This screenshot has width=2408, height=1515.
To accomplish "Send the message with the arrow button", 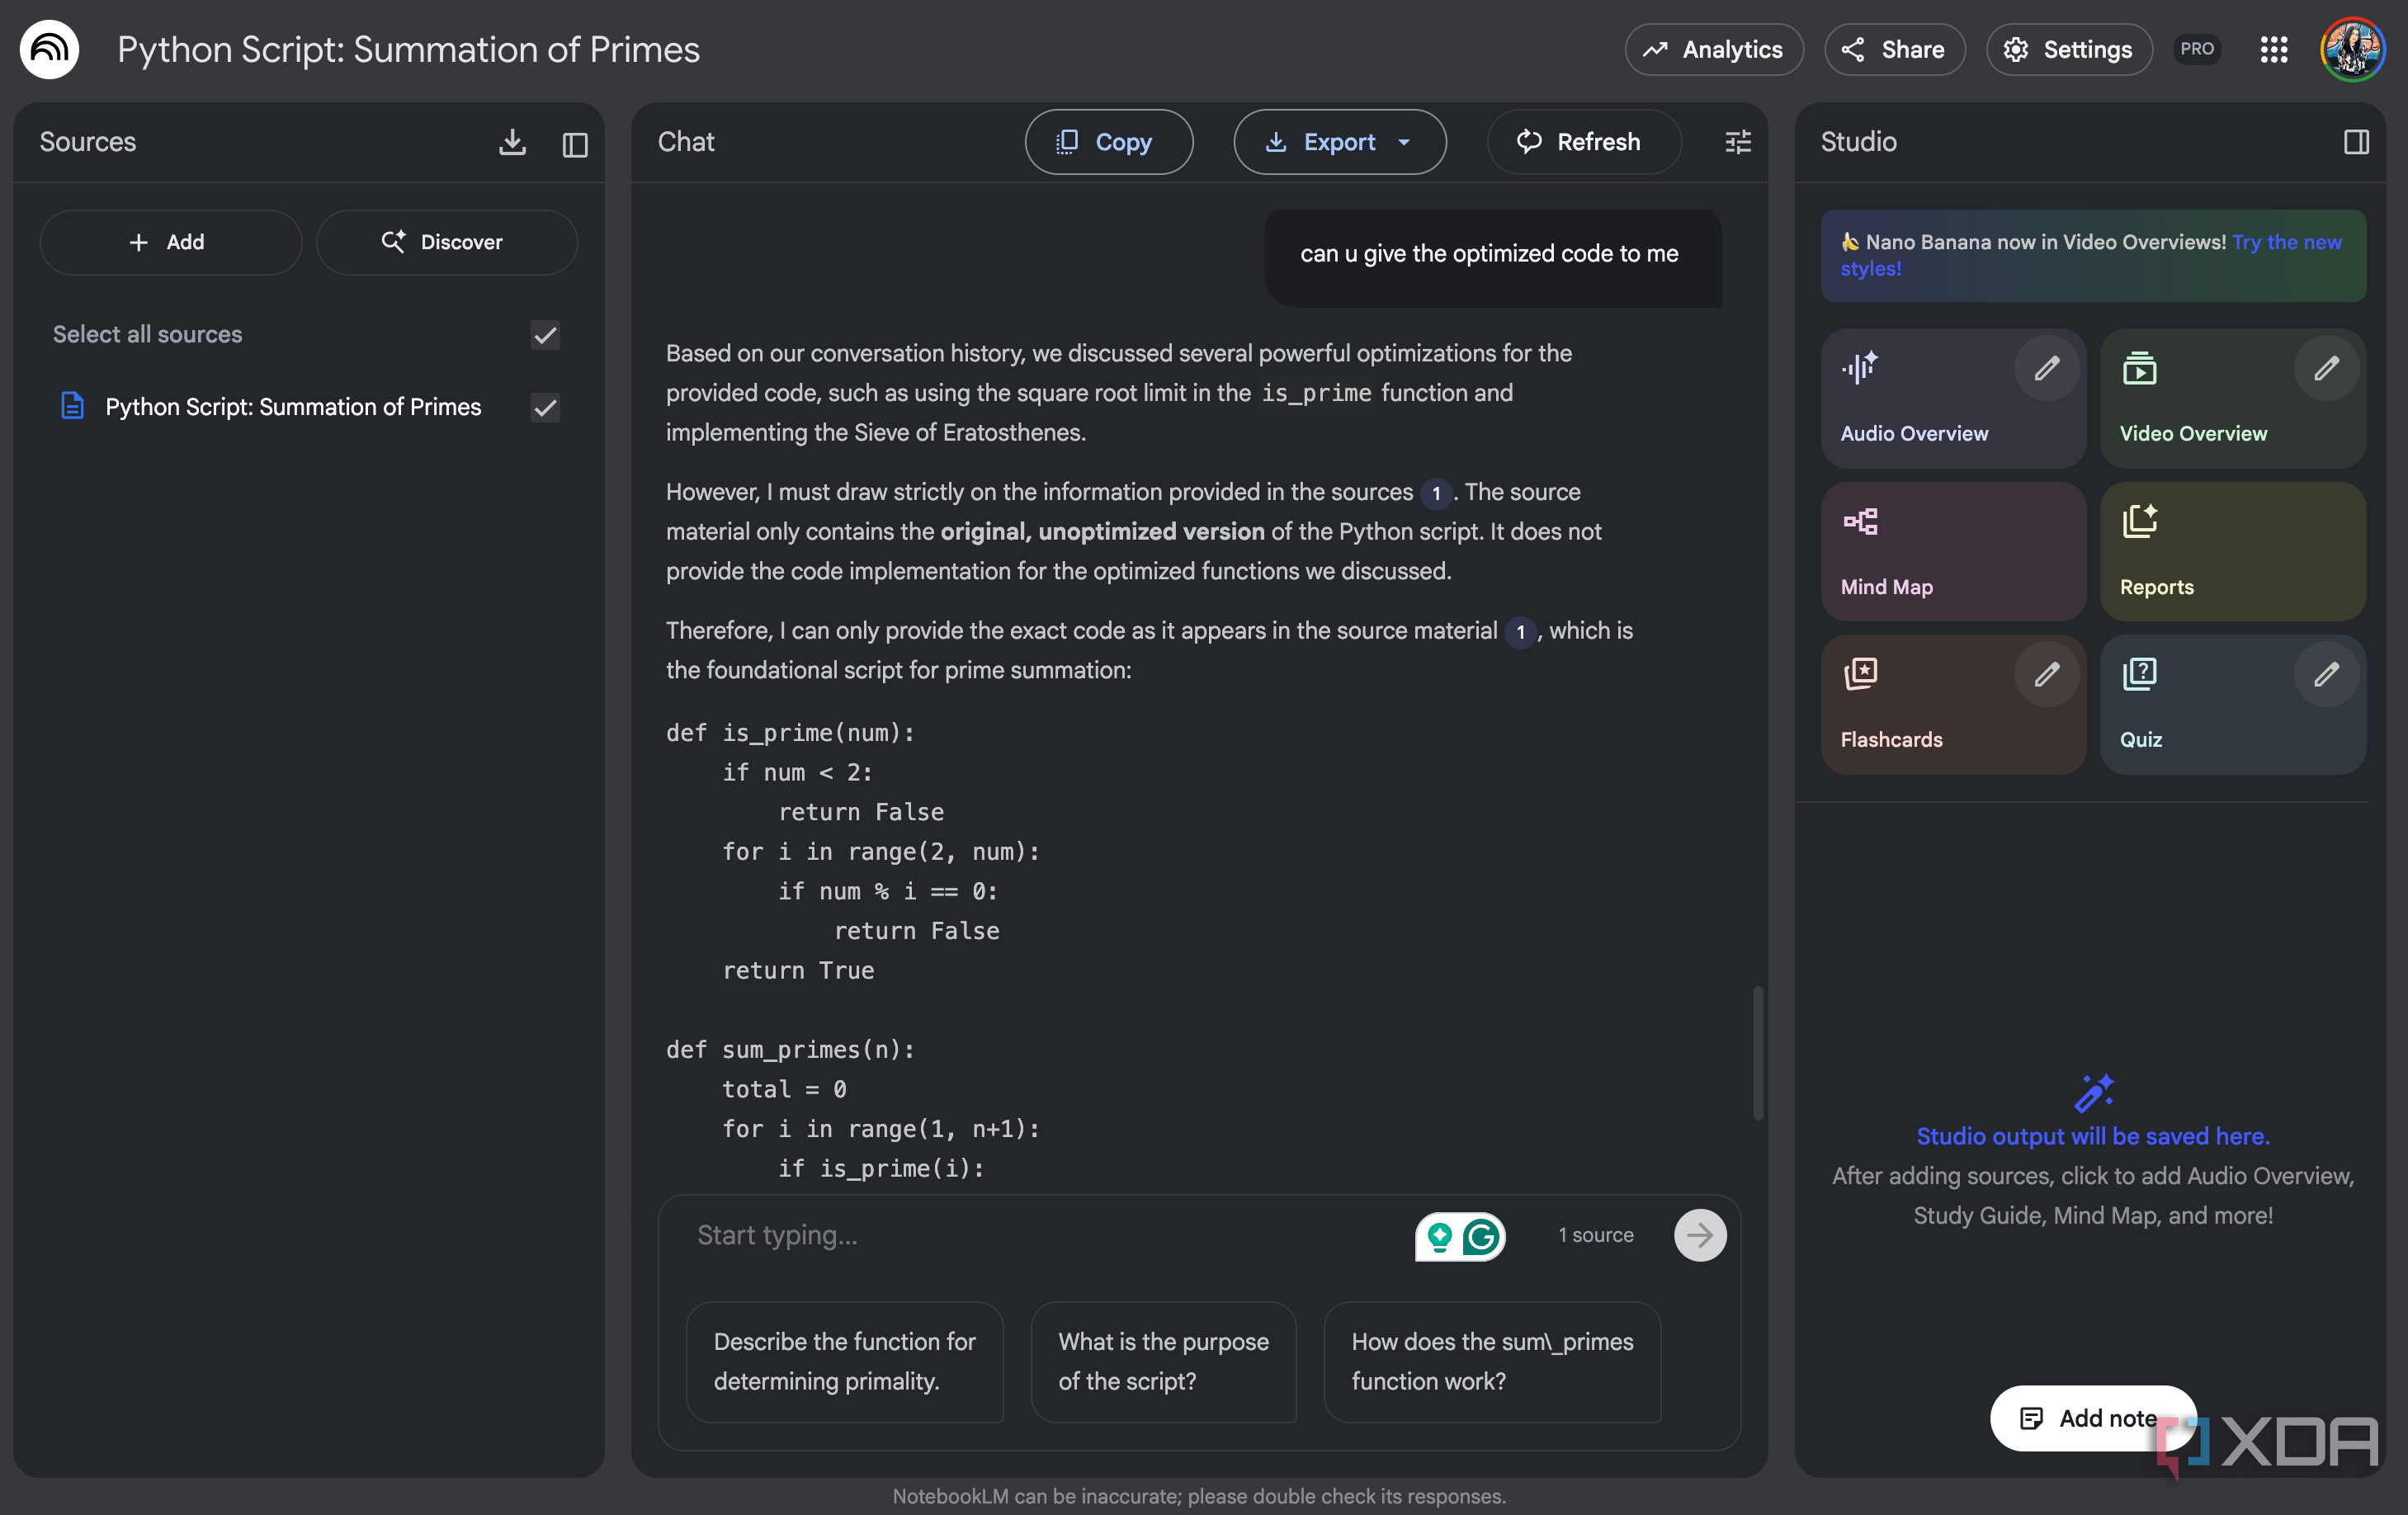I will [1699, 1235].
